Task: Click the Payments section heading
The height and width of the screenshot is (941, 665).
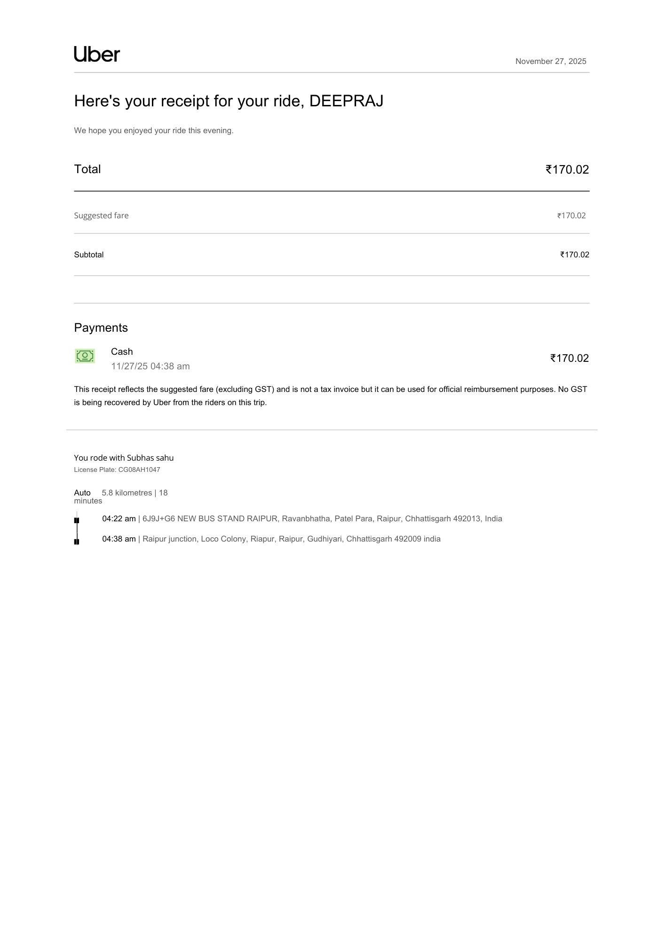Action: [x=101, y=327]
